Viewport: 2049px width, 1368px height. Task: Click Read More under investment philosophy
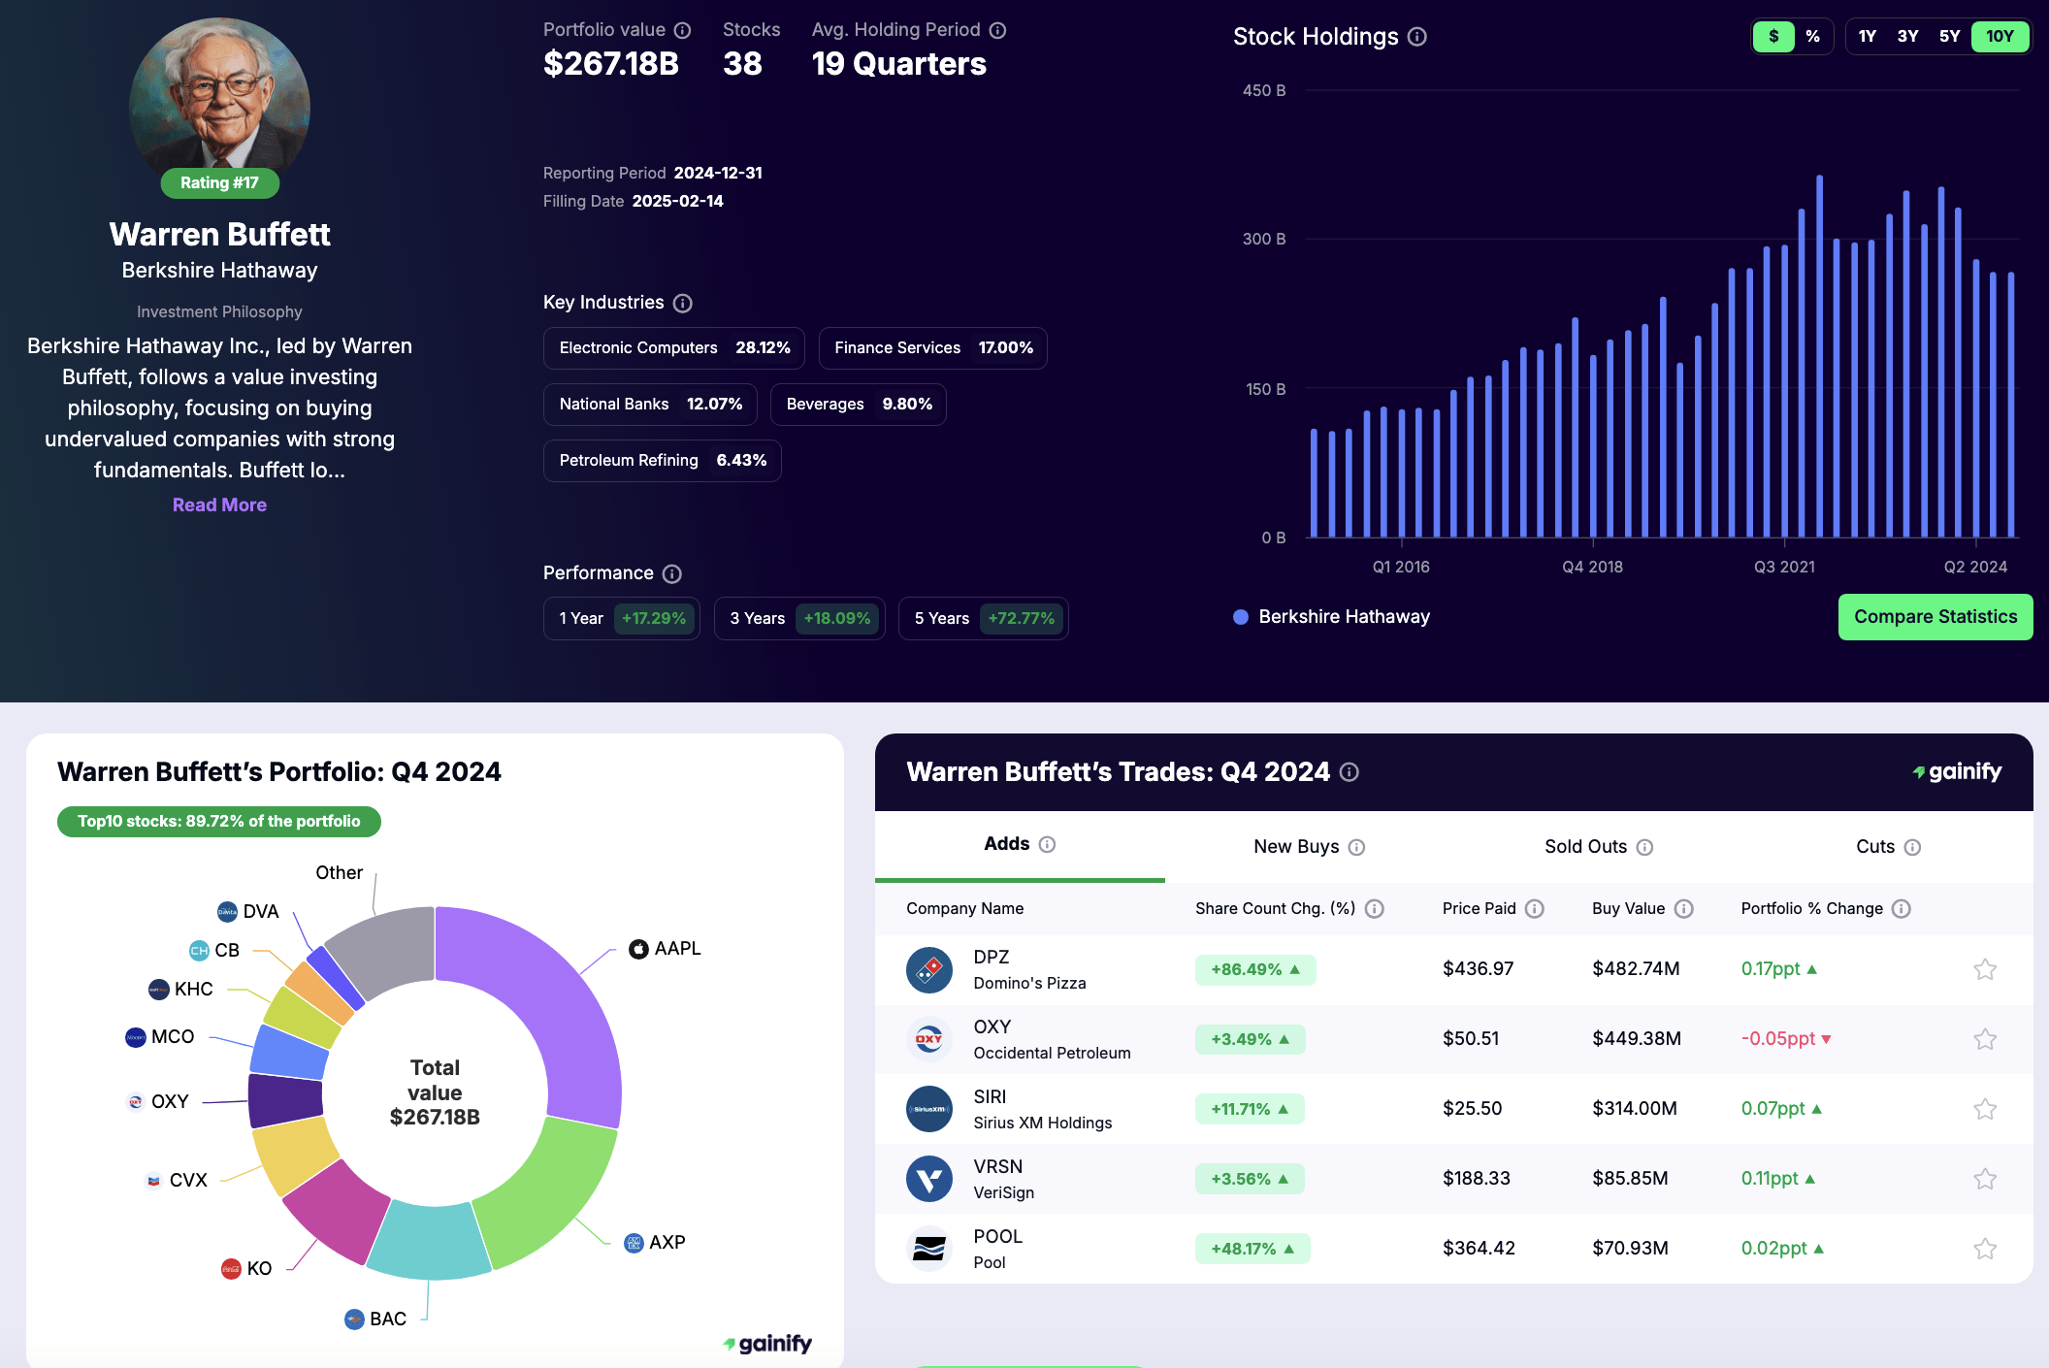(219, 505)
